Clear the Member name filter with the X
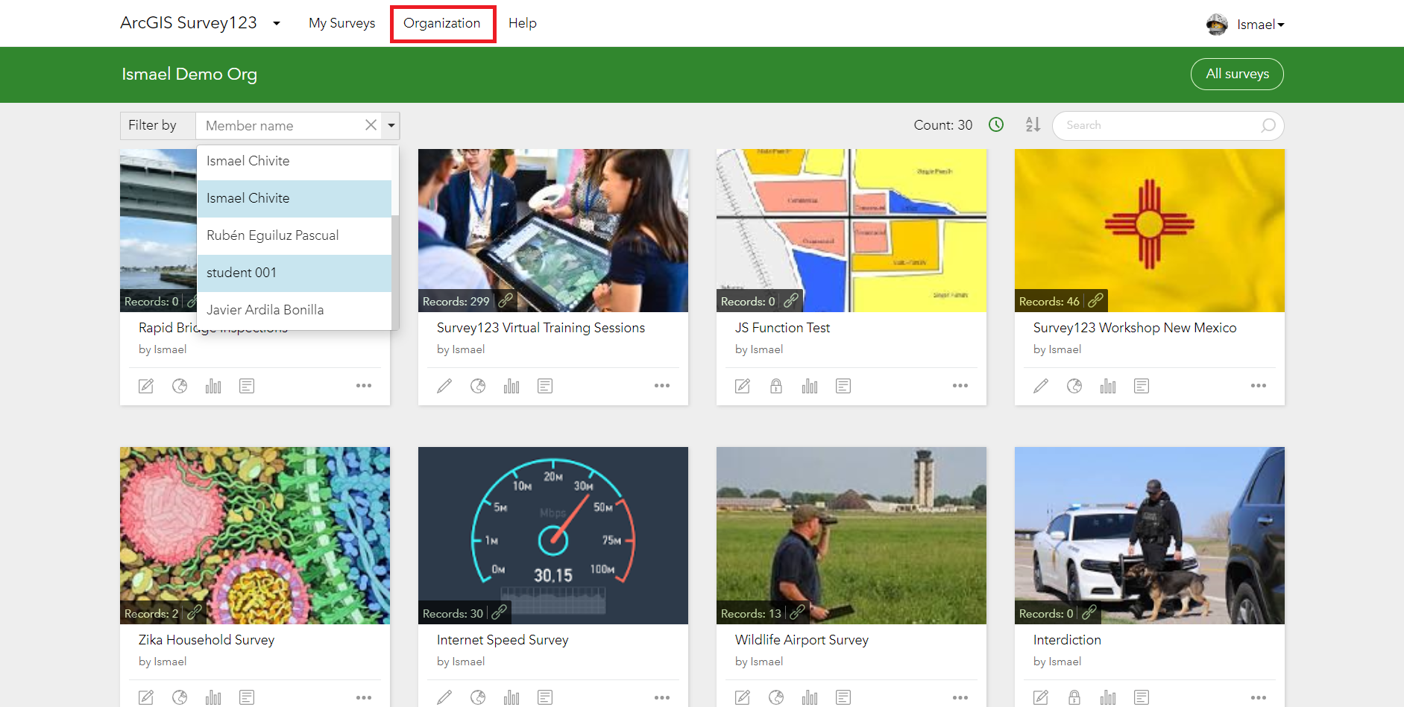Viewport: 1404px width, 707px height. (371, 125)
